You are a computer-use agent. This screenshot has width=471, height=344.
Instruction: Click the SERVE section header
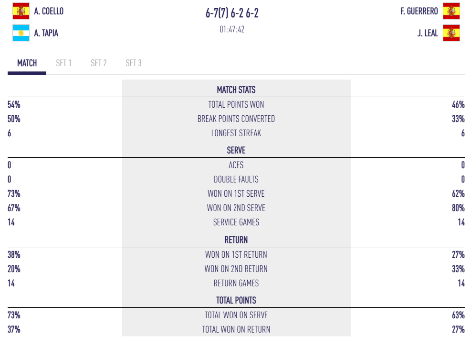coord(236,150)
